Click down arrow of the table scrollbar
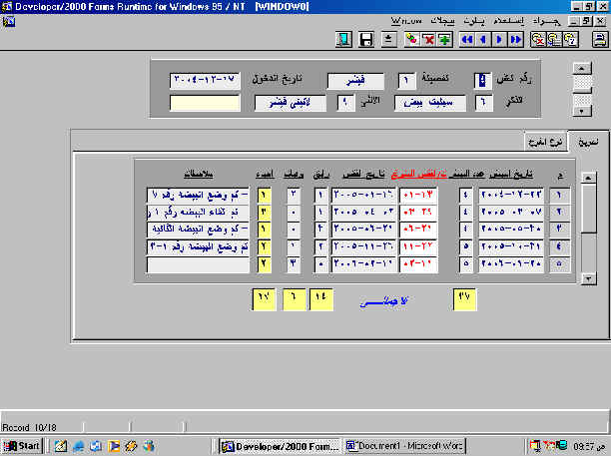Image resolution: width=611 pixels, height=457 pixels. 588,278
